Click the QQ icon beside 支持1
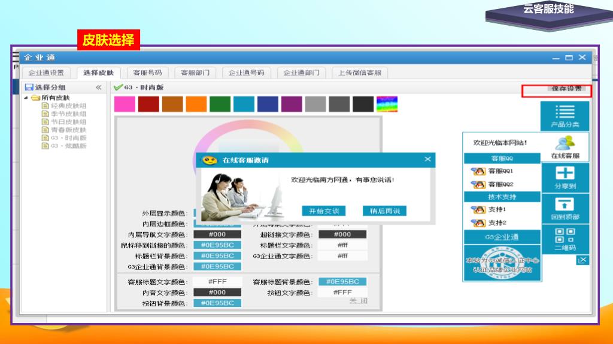Screen dimensions: 613x344 pos(478,210)
